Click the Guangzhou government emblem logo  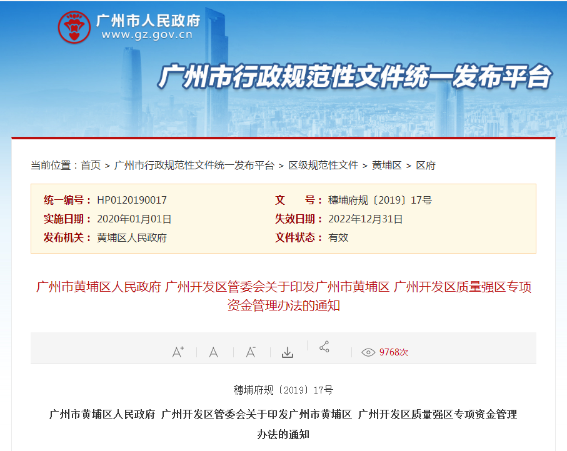click(74, 27)
